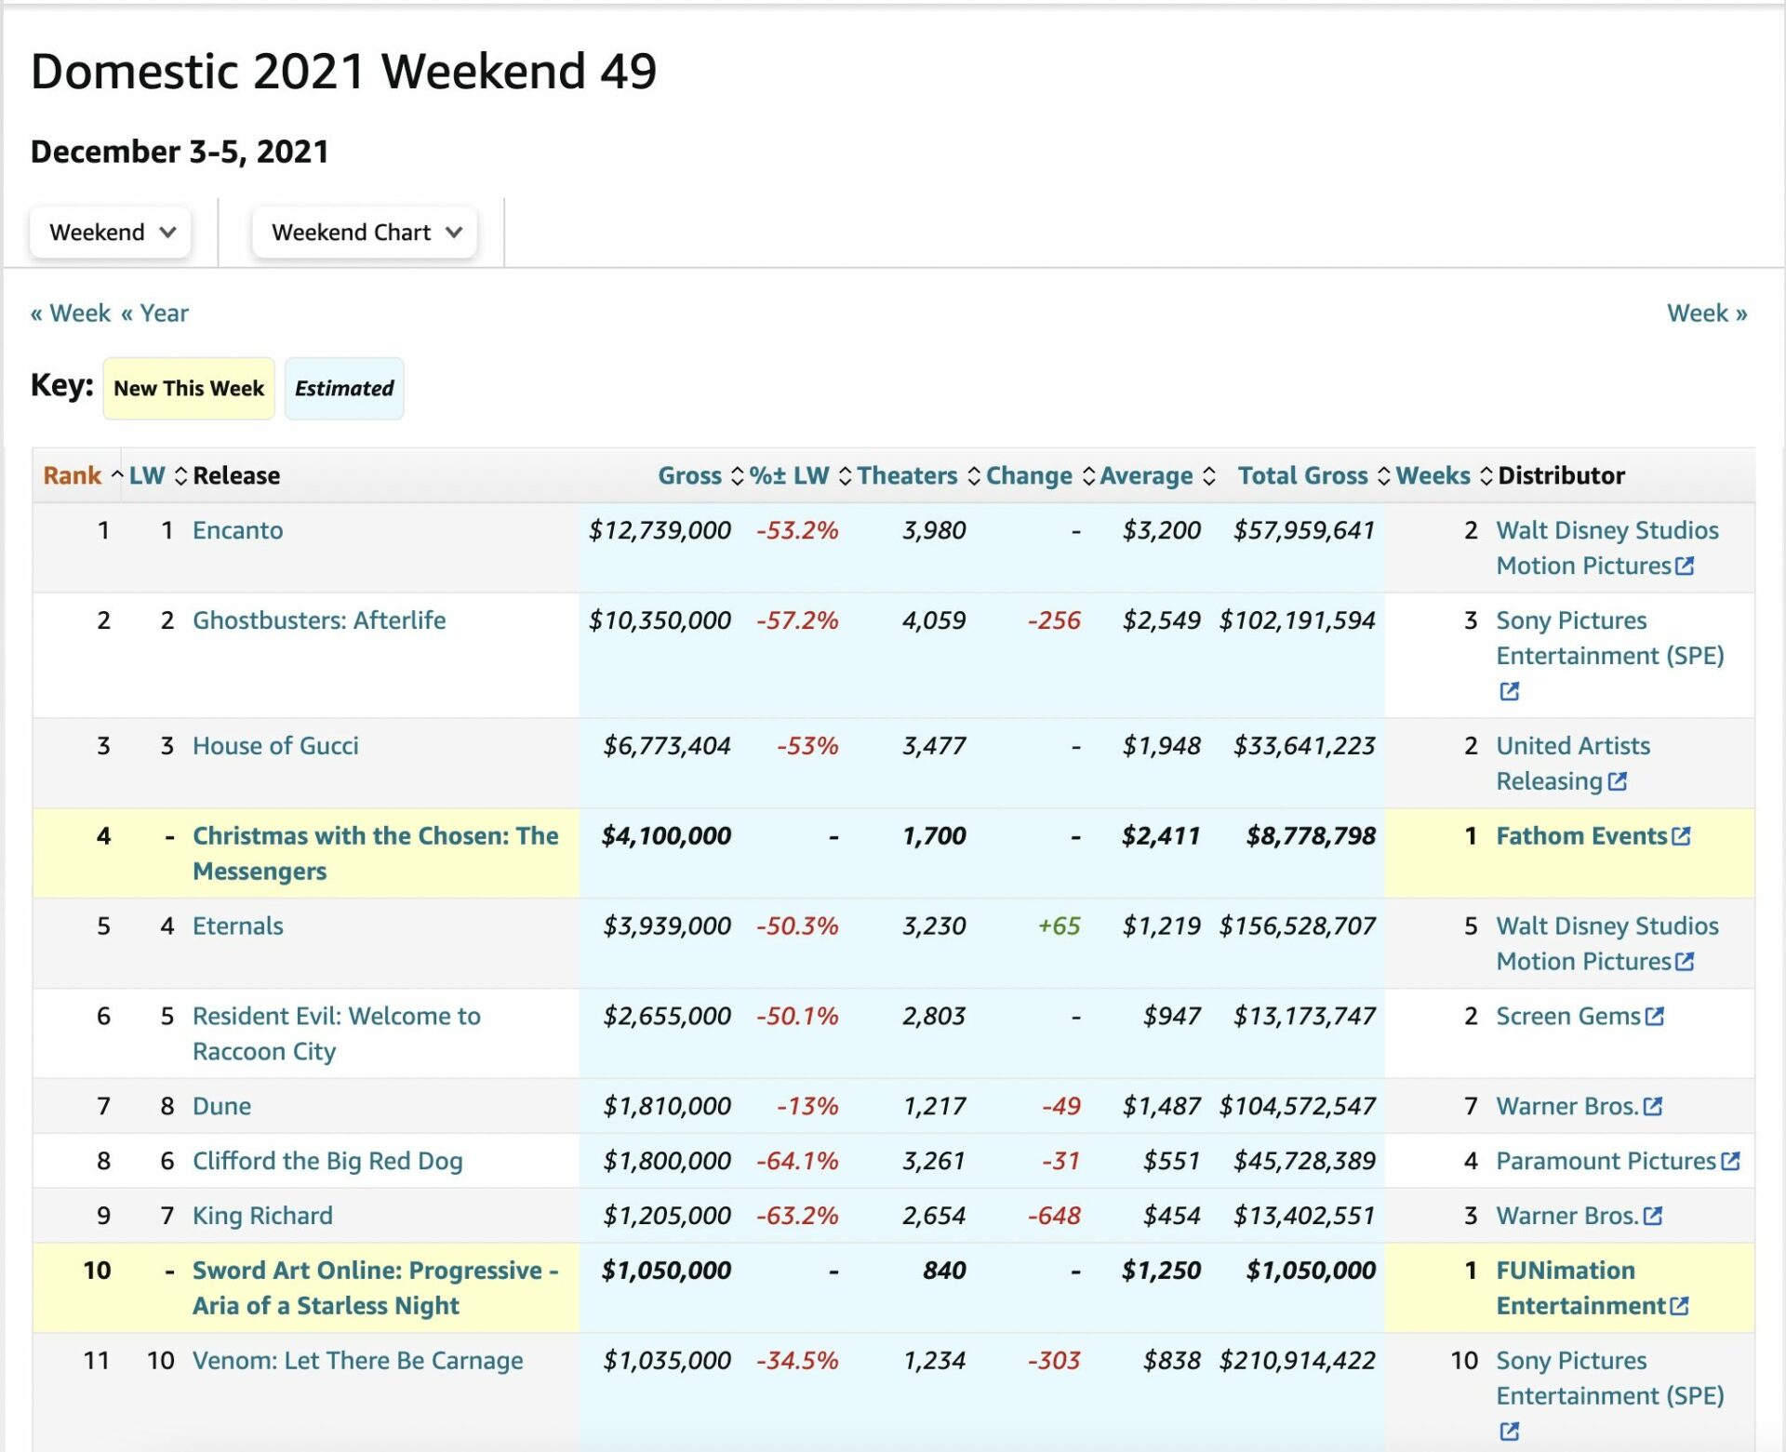Go to the previous week link
1786x1452 pixels.
(x=71, y=313)
